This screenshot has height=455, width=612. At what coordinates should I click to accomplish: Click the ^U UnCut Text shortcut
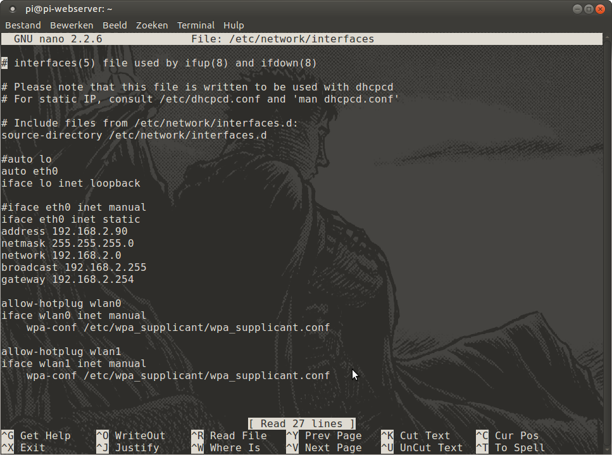click(x=422, y=448)
